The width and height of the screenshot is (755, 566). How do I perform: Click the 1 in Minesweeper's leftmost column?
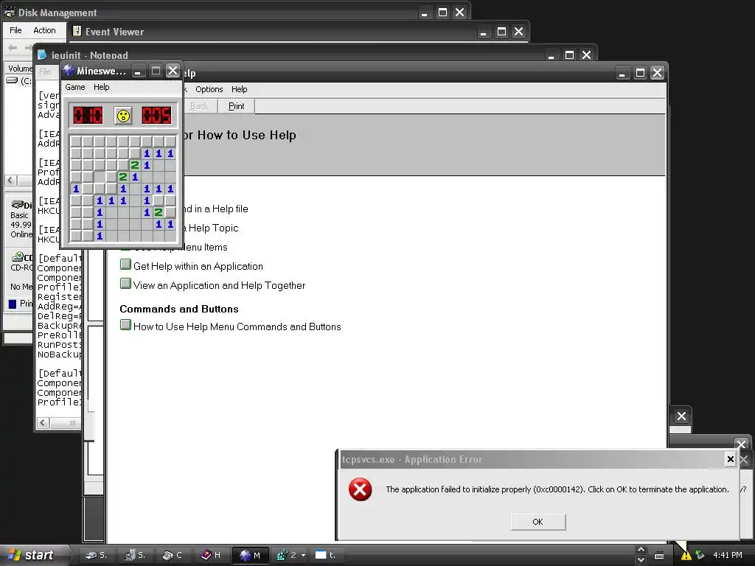coord(76,189)
